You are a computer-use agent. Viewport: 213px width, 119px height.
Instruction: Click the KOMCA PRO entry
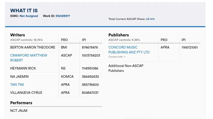[x=67, y=76]
